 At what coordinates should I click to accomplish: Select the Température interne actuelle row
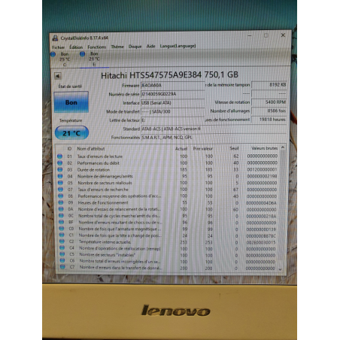click(168, 242)
